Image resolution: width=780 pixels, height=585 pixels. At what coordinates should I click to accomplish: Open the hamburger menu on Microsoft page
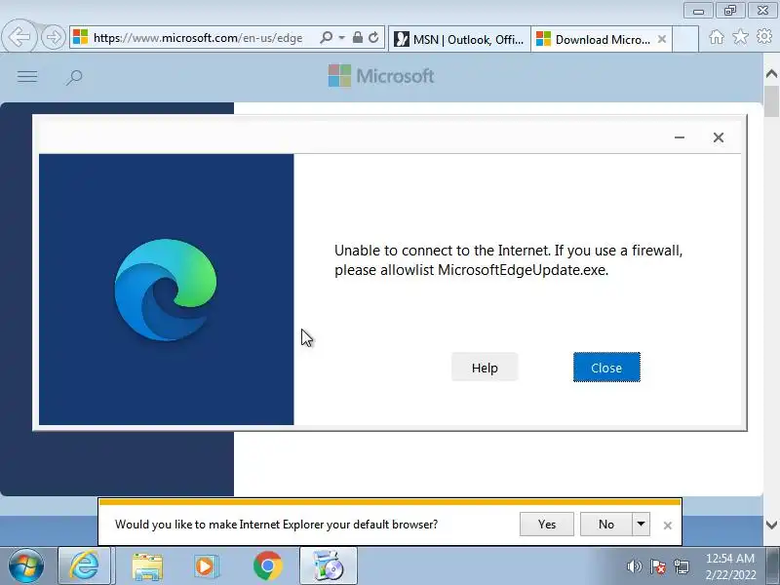(27, 77)
